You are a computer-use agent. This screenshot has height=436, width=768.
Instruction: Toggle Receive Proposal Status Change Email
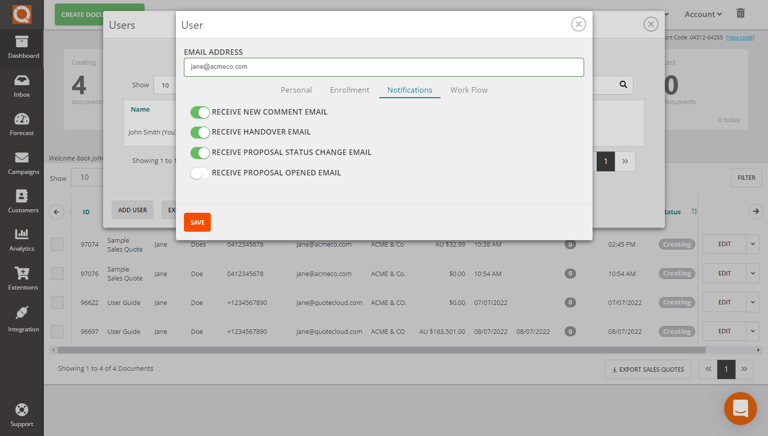[200, 153]
